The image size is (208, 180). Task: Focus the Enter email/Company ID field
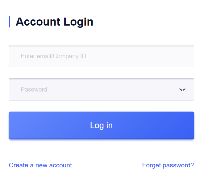(102, 56)
